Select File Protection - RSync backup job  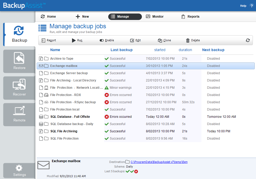click(146, 102)
